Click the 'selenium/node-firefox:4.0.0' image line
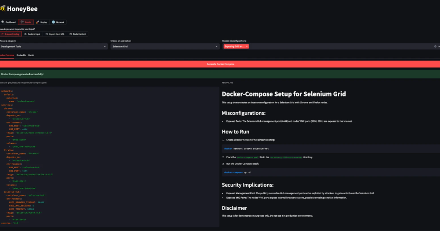Image resolution: width=440 pixels, height=231 pixels. (x=30, y=175)
